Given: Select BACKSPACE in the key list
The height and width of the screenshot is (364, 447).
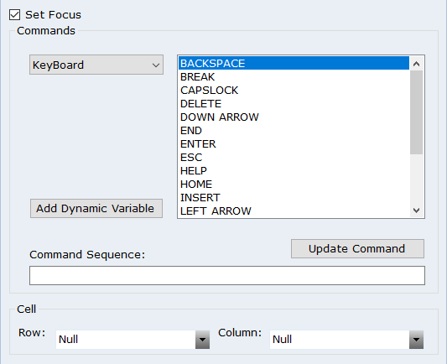Looking at the screenshot, I should [294, 63].
